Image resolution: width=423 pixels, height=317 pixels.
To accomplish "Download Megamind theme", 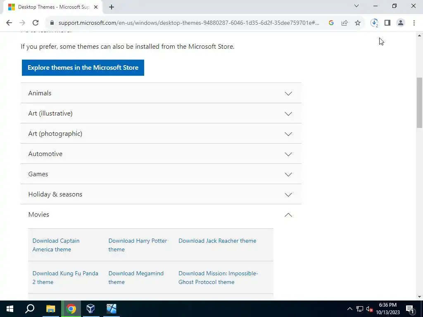I will pyautogui.click(x=136, y=278).
